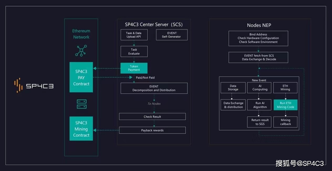Click the New Event label

coord(259,80)
